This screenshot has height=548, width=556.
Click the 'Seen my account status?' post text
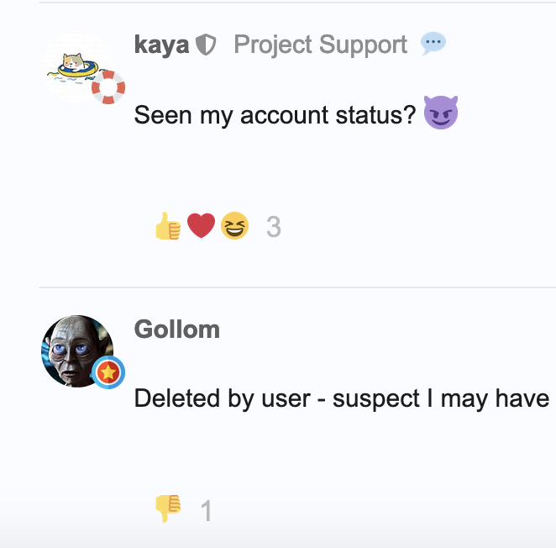point(275,115)
